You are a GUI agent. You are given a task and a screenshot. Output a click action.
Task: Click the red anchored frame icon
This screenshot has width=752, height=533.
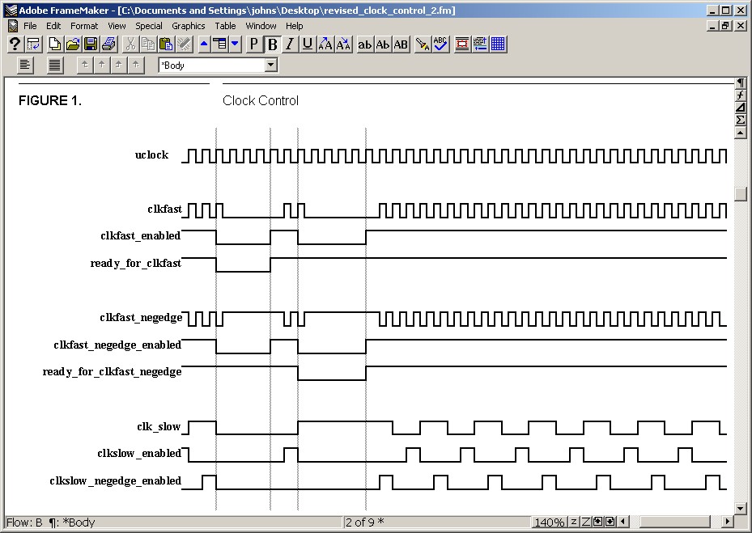[462, 44]
